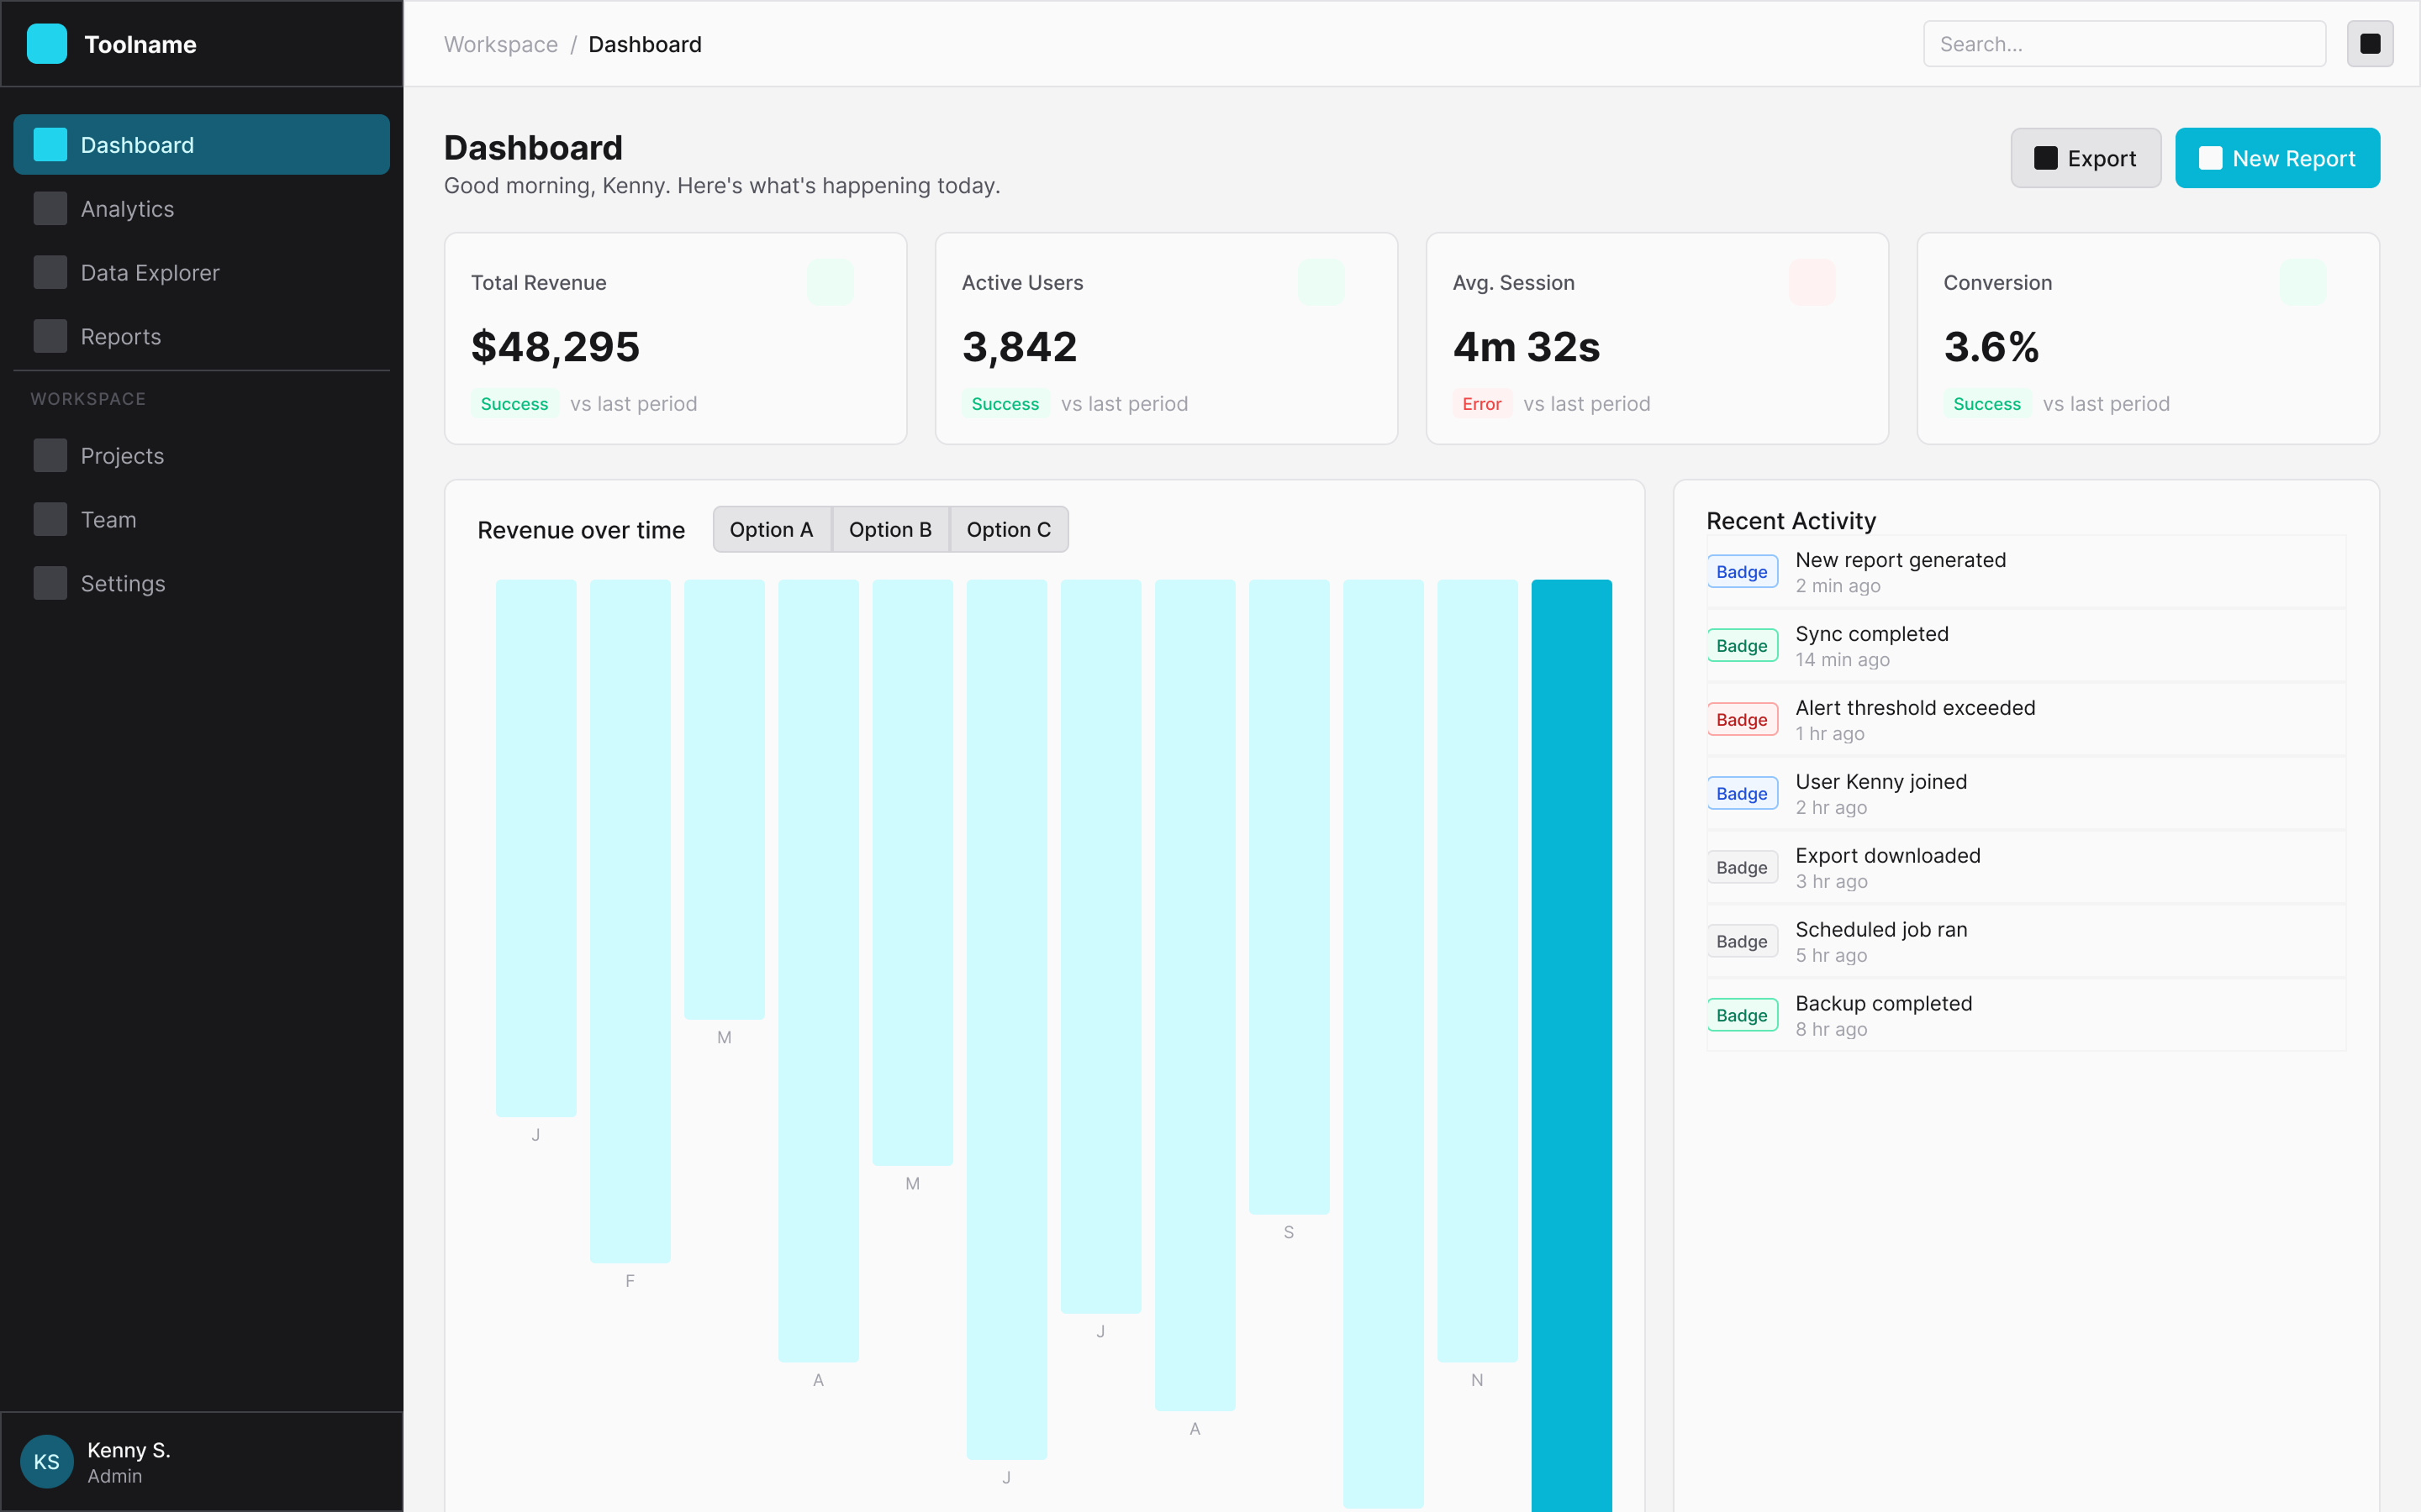Click the Toolname logo icon

(x=47, y=44)
